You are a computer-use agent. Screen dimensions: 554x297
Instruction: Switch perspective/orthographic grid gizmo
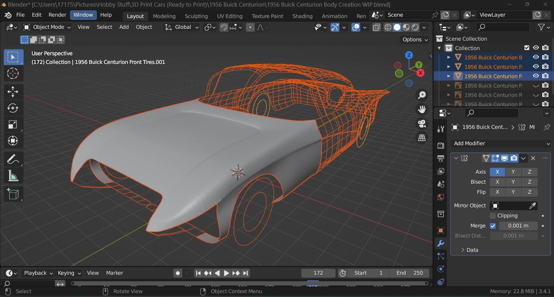tap(422, 138)
